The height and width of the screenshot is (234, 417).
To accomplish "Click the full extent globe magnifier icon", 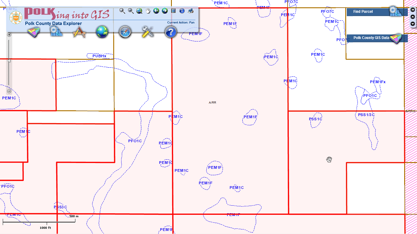I will click(x=139, y=11).
